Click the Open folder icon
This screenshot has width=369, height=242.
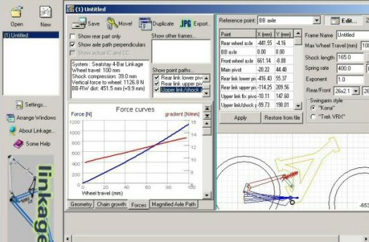(x=17, y=12)
